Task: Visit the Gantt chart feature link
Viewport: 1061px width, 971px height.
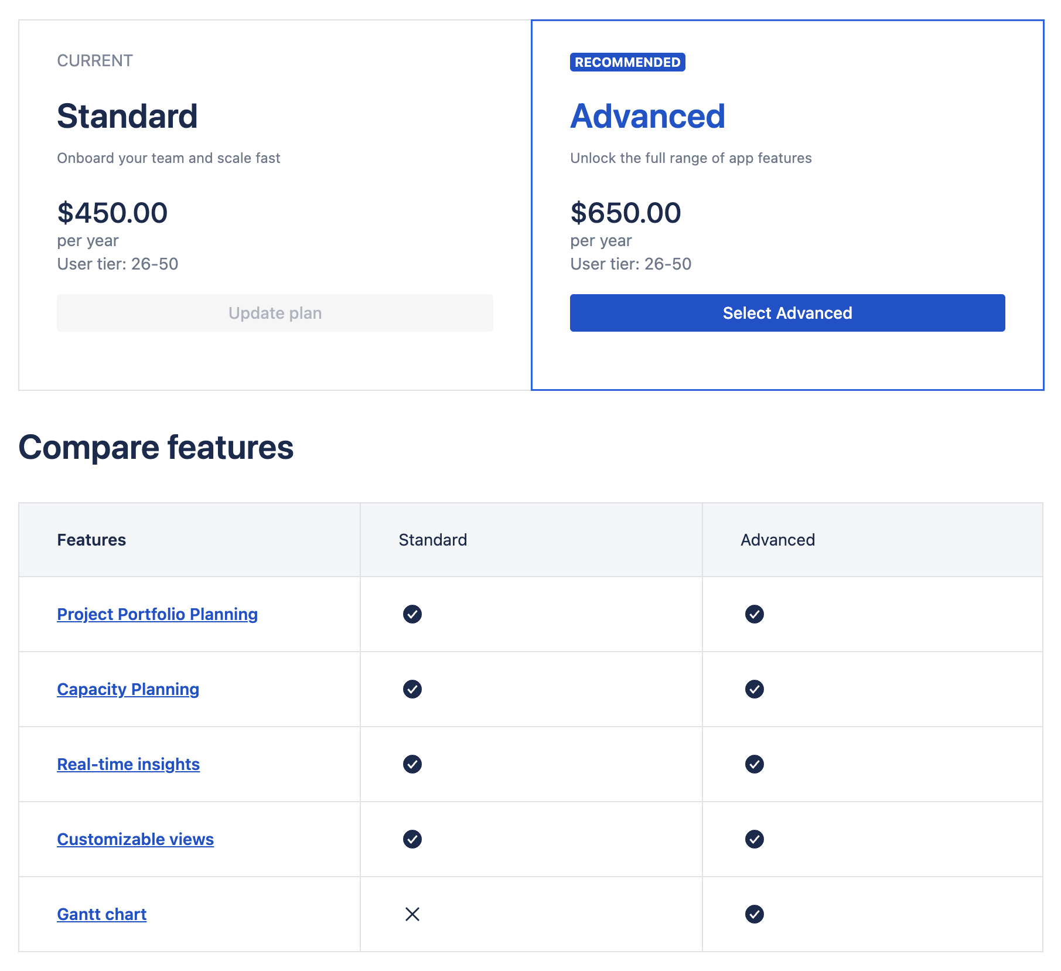Action: 101,914
